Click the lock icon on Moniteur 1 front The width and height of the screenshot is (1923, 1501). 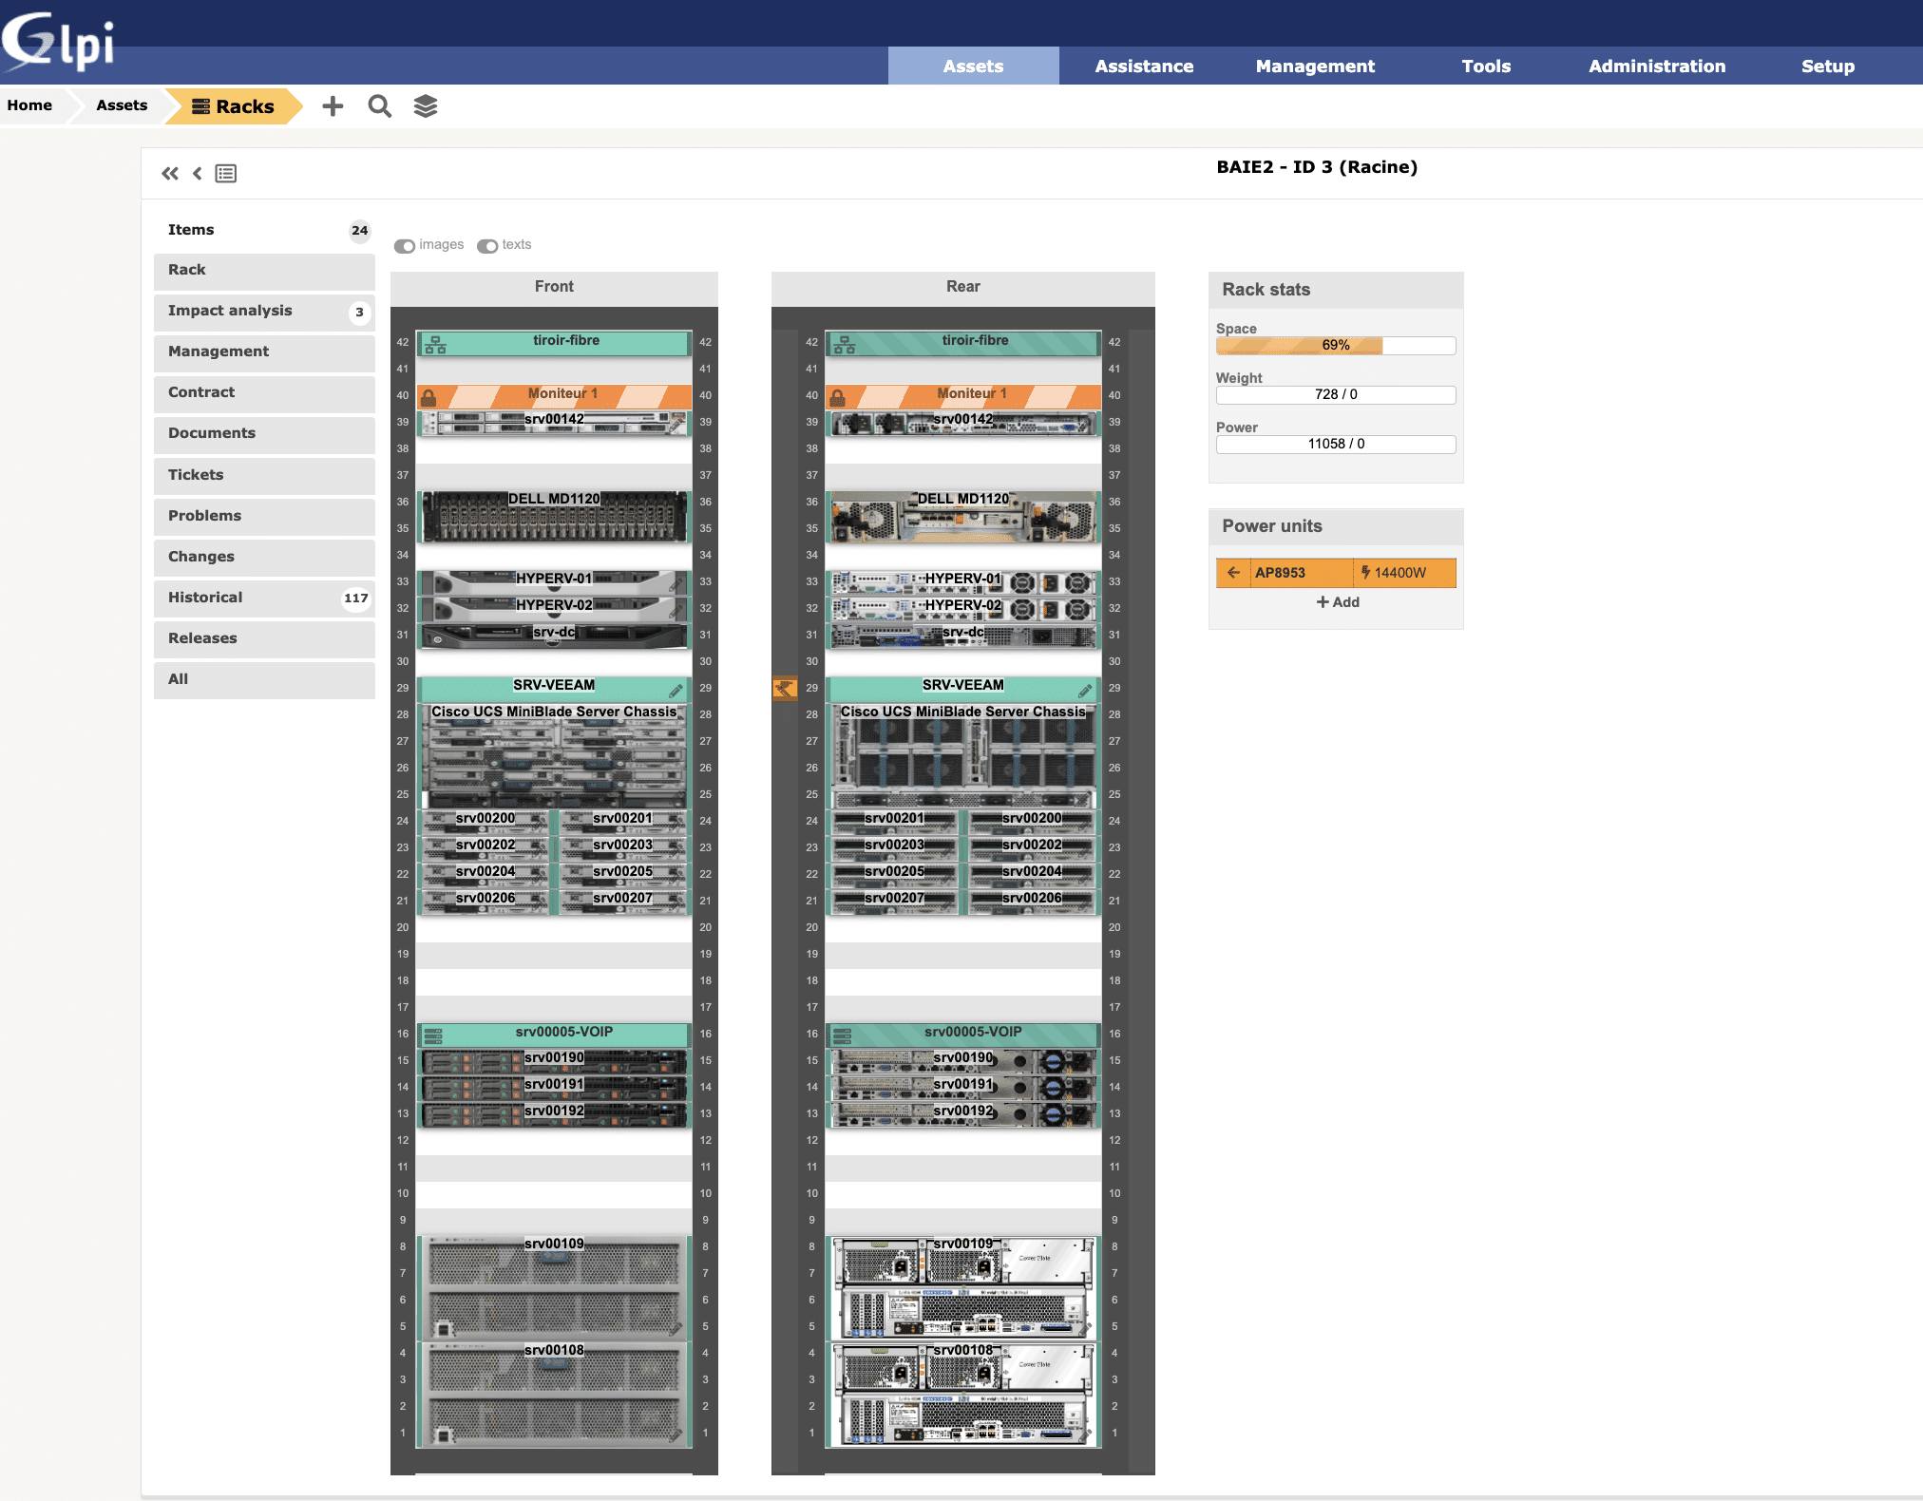click(x=428, y=397)
